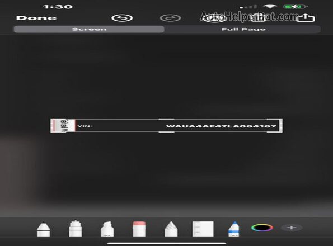
Task: Open the plus add-annotation menu
Action: pos(292,228)
